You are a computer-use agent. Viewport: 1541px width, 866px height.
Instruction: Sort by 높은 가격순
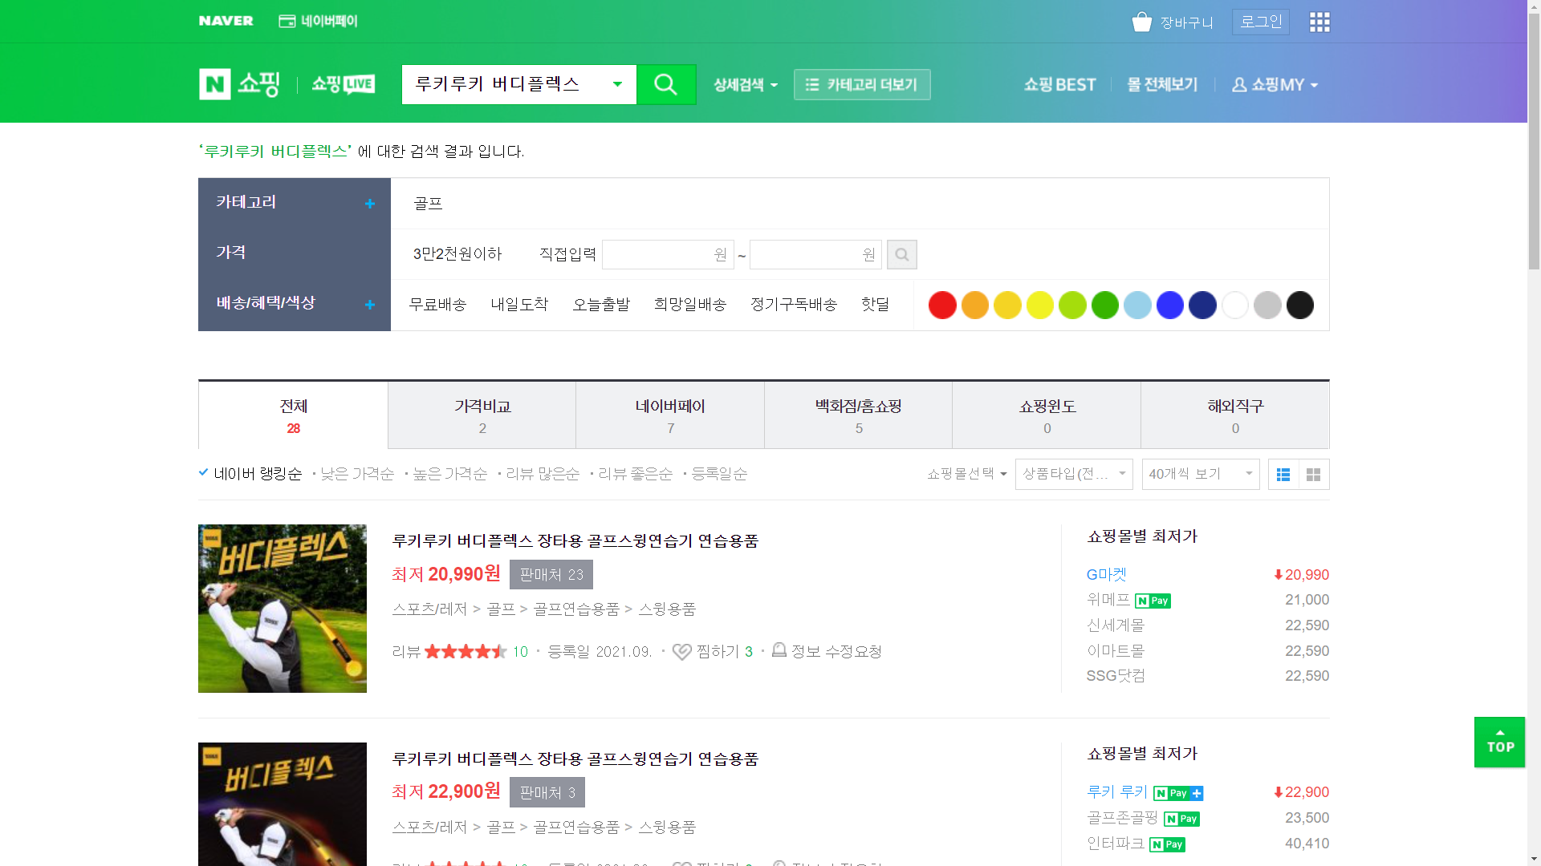450,474
